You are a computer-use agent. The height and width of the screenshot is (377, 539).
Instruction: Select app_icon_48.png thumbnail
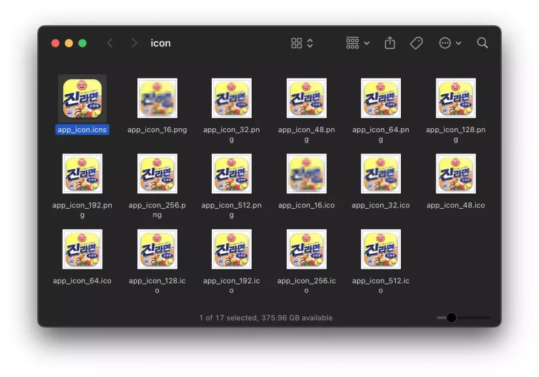(307, 98)
